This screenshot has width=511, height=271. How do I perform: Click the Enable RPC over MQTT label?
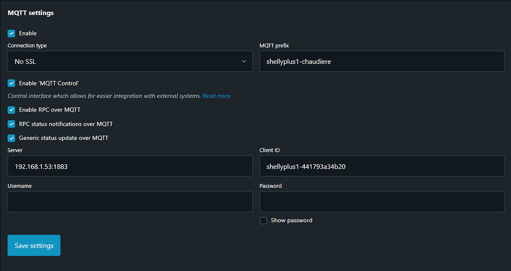pyautogui.click(x=49, y=110)
